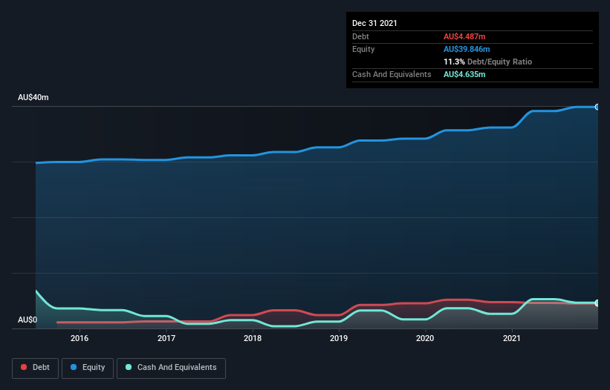Click Cash And Equivalents label in tooltip
Viewport: 610px width, 390px height.
click(392, 74)
